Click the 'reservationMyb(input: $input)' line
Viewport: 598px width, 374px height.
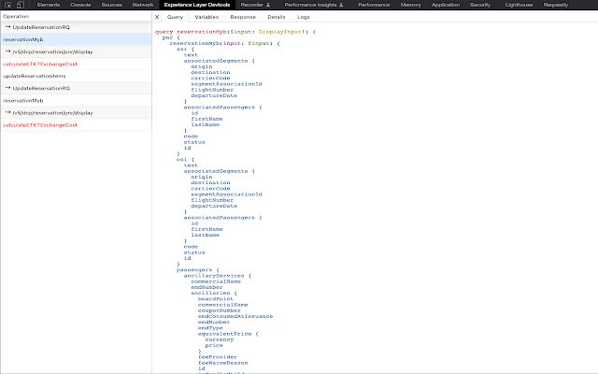(224, 43)
